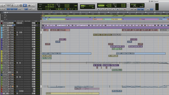Toggle mute on Loop1 track
Viewport: 169px width, 95px height.
13,30
